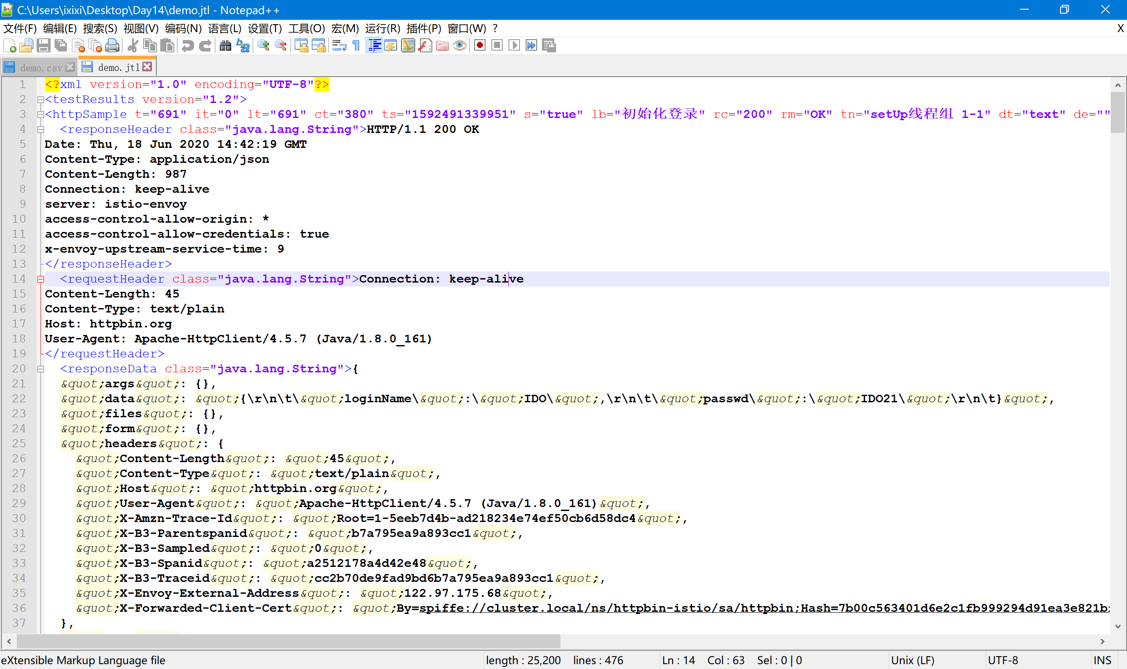Click the Open file folder icon

point(26,45)
